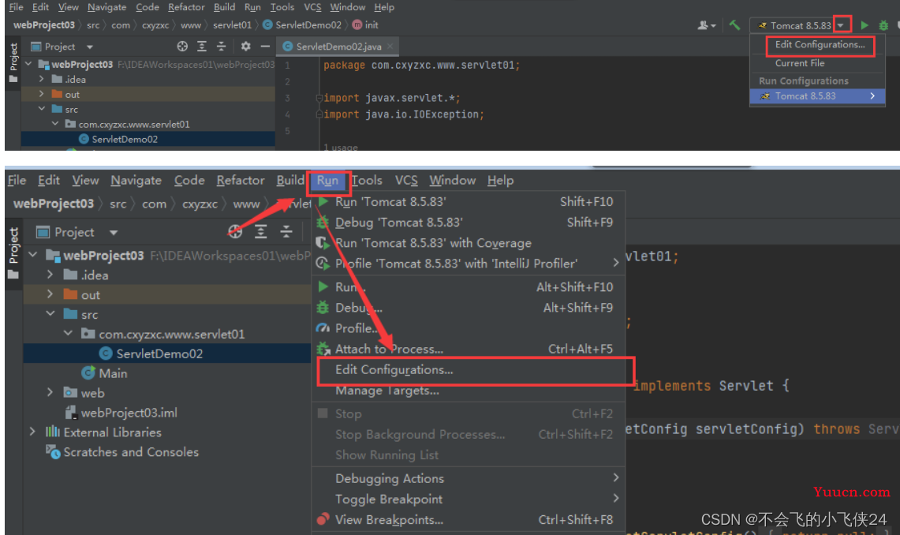Viewport: 900px width, 535px height.
Task: Choose Debug 'Tomcat 8.5.83' menu entry
Action: tap(469, 223)
